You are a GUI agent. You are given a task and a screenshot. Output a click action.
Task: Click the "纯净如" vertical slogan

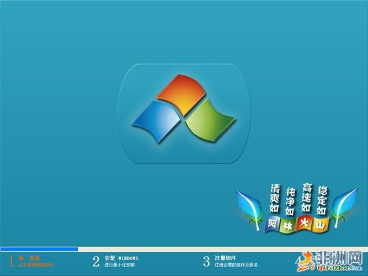[290, 201]
